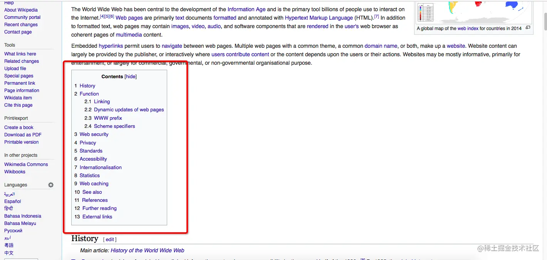
Task: Open Wikibooks project link
Action: (15, 172)
